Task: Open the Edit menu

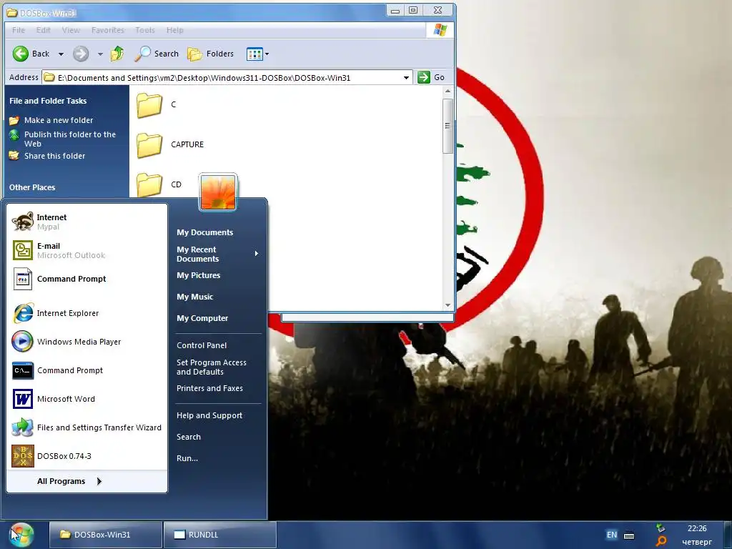Action: (44, 30)
